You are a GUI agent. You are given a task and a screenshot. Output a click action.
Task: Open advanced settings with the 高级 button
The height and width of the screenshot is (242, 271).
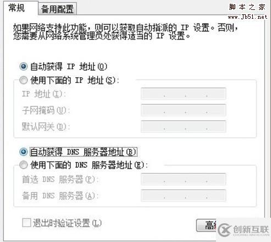point(207,225)
